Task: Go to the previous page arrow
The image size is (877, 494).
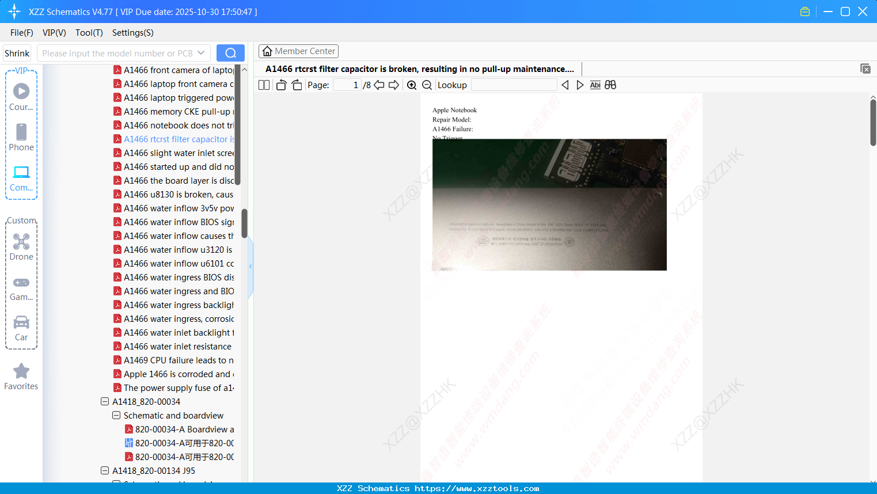Action: (x=379, y=85)
